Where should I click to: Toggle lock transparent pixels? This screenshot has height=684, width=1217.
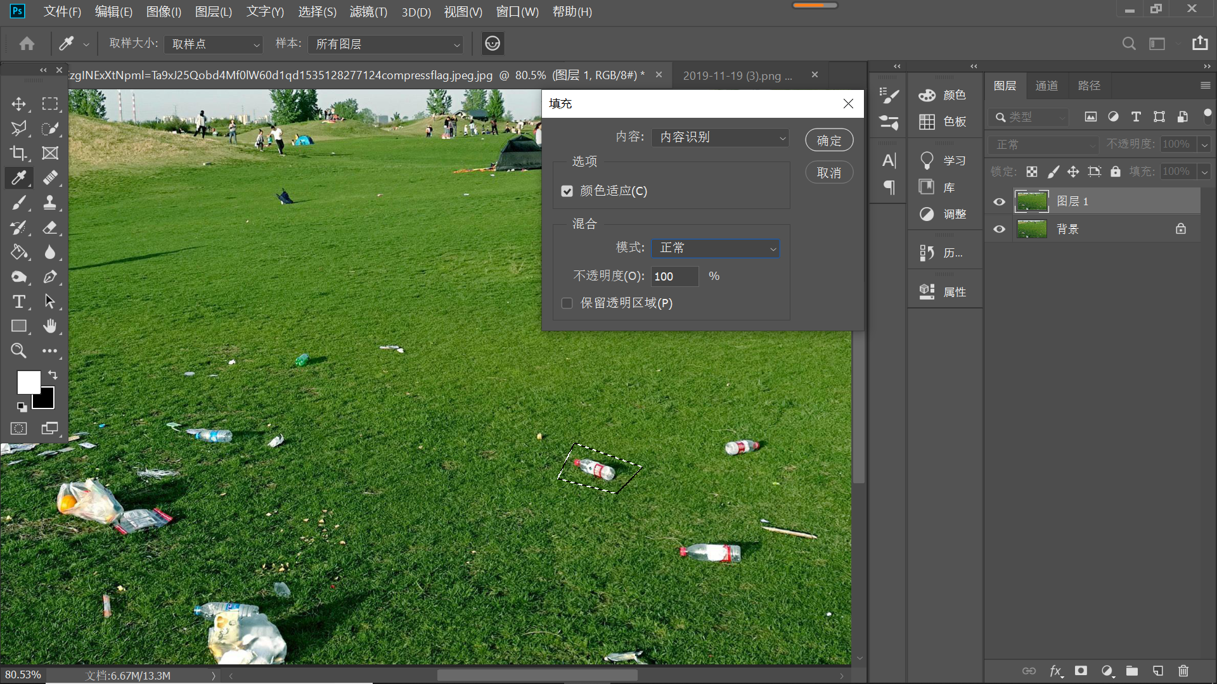[1032, 172]
